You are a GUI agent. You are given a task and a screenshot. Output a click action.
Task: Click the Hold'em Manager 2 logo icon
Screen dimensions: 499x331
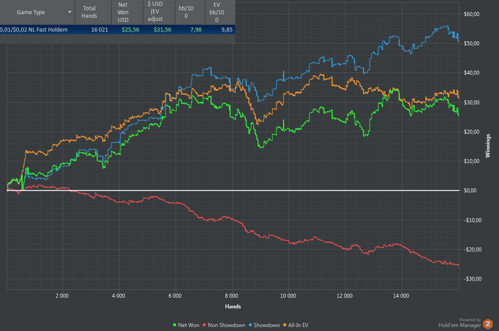pos(488,324)
